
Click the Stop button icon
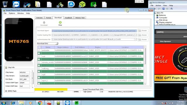pos(60,22)
